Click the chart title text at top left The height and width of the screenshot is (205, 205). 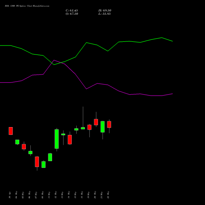[27, 6]
